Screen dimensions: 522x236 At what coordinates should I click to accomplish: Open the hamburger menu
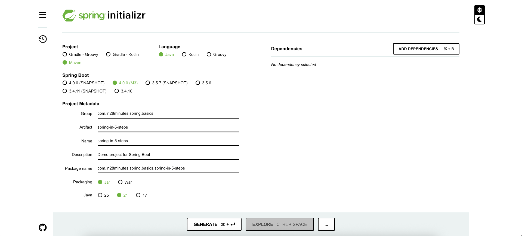(x=43, y=15)
